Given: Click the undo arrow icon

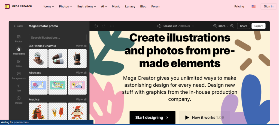Looking at the screenshot, I should click(x=96, y=26).
